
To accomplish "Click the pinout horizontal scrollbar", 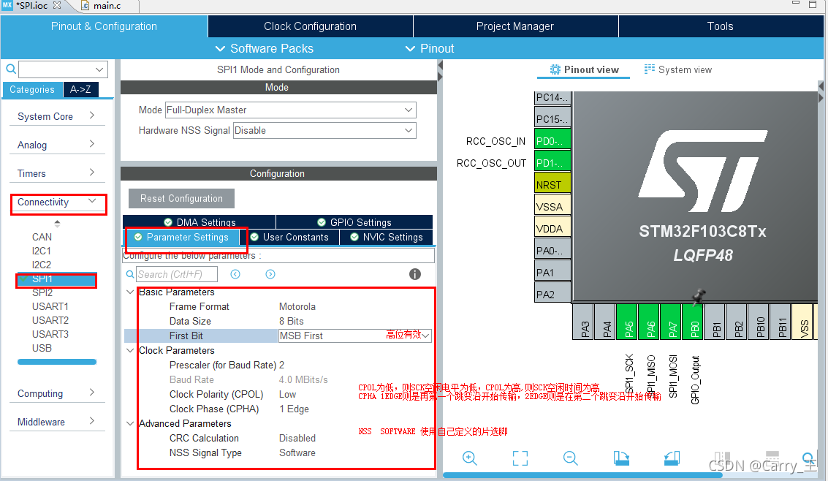I will click(x=582, y=475).
